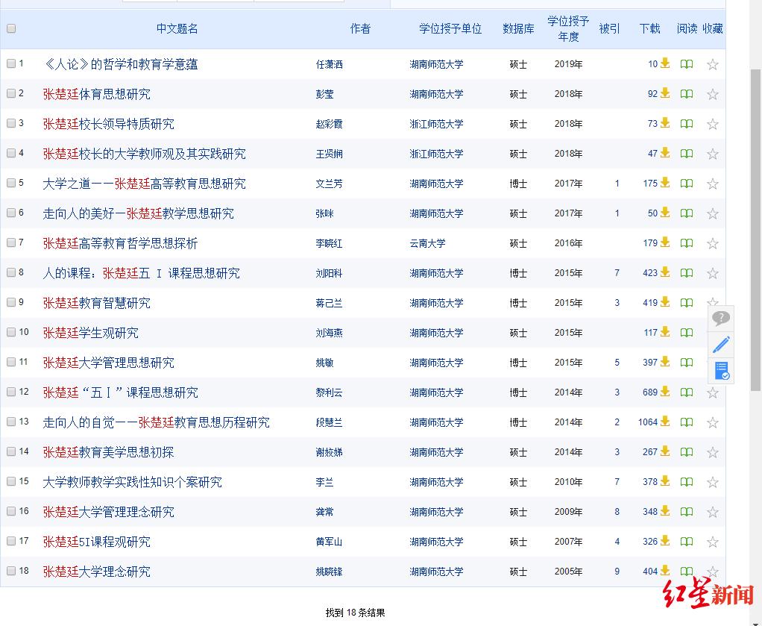The image size is (762, 626).
Task: Favorite 《人论》的哲学和教育学意蕴 with star
Action: click(x=713, y=64)
